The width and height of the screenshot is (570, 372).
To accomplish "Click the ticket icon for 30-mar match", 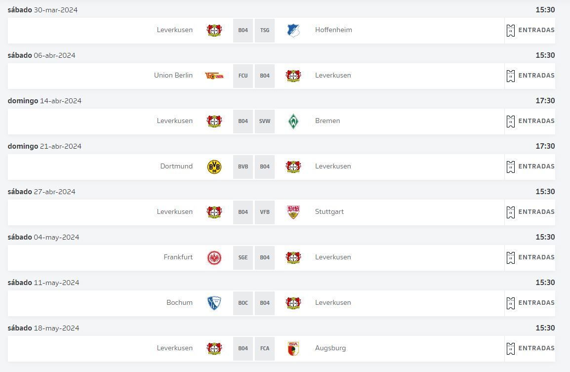I will click(x=510, y=30).
